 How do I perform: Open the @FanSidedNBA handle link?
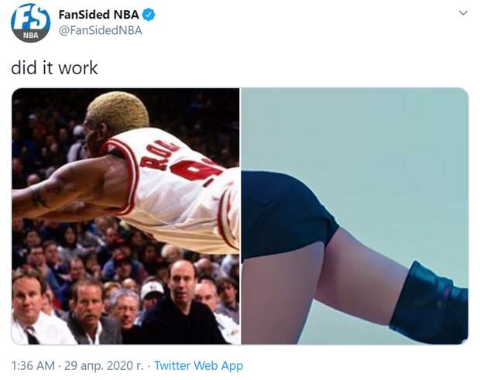coord(100,31)
